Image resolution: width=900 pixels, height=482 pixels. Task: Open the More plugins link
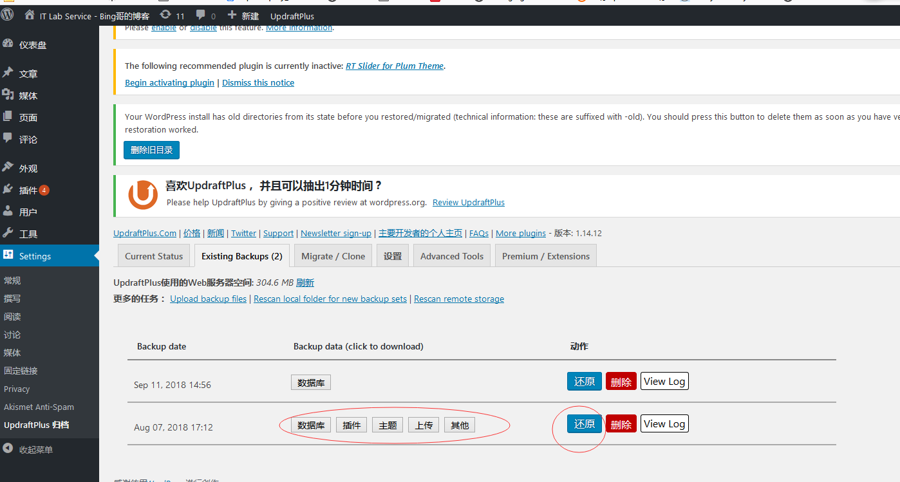click(x=521, y=233)
